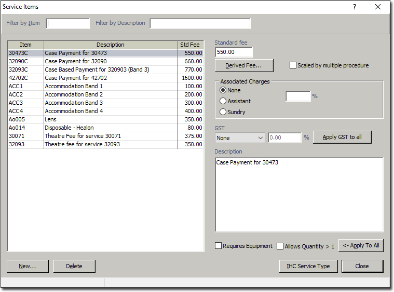Screen dimensions: 394x292
Task: Sort the list by Std Fee column header
Action: (x=190, y=45)
